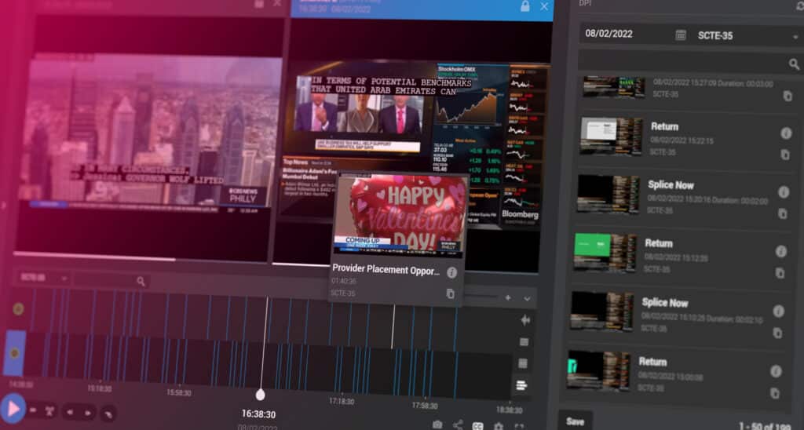804x430 pixels.
Task: Show info for the Return 15:12:35 event
Action: (781, 251)
